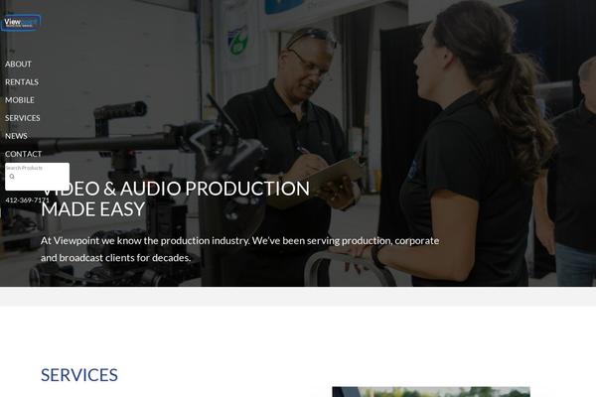
Task: Click the green and blue banner emblem
Action: (x=238, y=40)
